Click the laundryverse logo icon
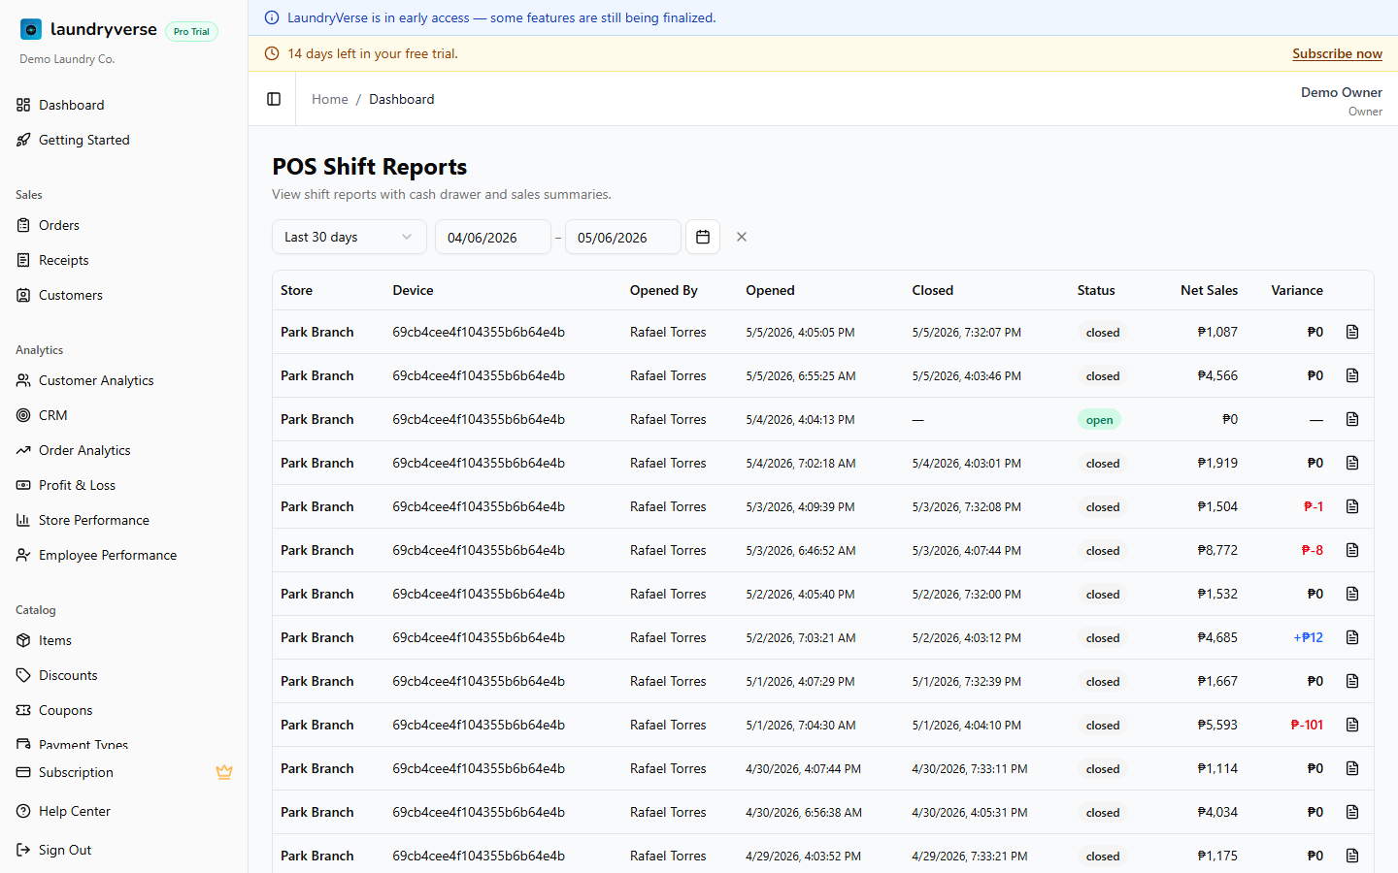Screen dimensions: 1398x873 click(x=31, y=30)
